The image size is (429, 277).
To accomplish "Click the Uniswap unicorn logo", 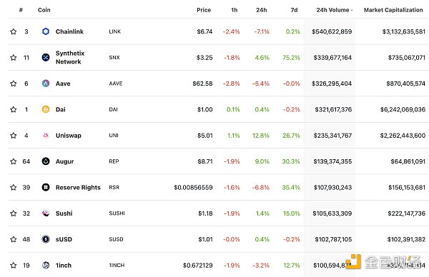I will 46,135.
